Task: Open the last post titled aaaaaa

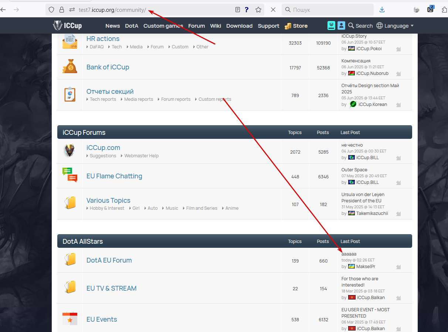Action: 349,254
